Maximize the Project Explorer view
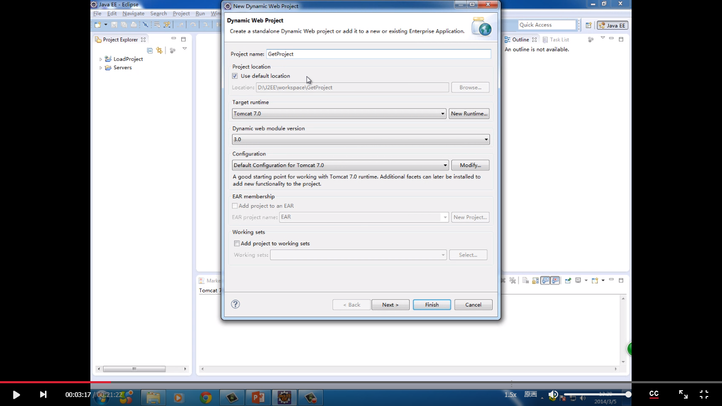 pyautogui.click(x=183, y=39)
